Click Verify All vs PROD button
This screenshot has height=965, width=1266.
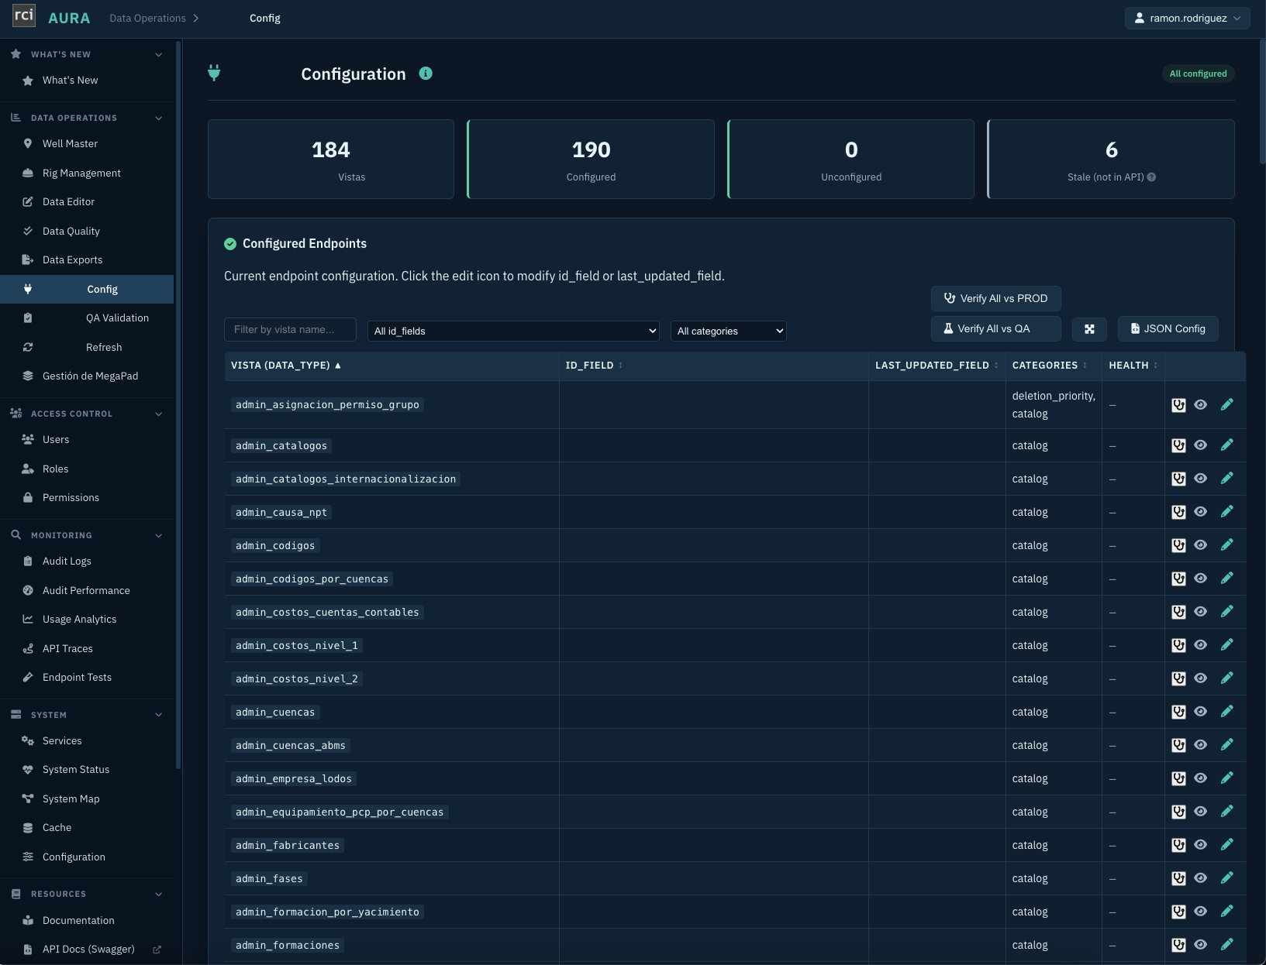click(995, 298)
